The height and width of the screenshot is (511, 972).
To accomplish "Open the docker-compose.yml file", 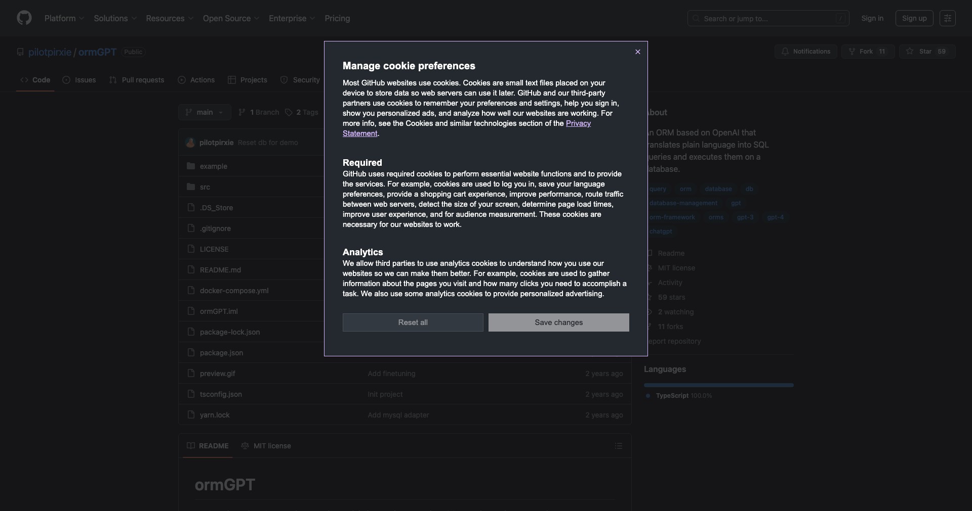I will (x=234, y=291).
